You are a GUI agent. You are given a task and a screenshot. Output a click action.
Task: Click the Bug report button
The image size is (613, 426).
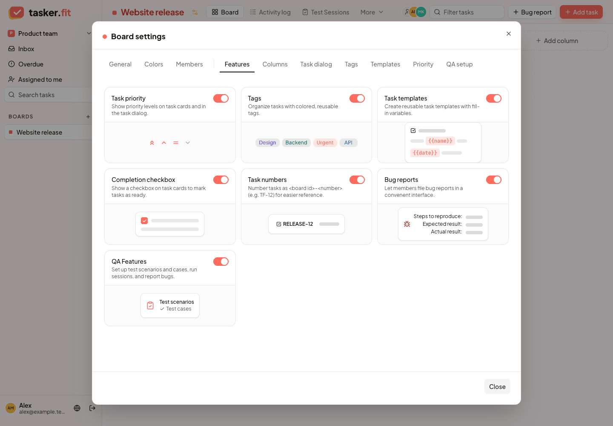tap(532, 12)
